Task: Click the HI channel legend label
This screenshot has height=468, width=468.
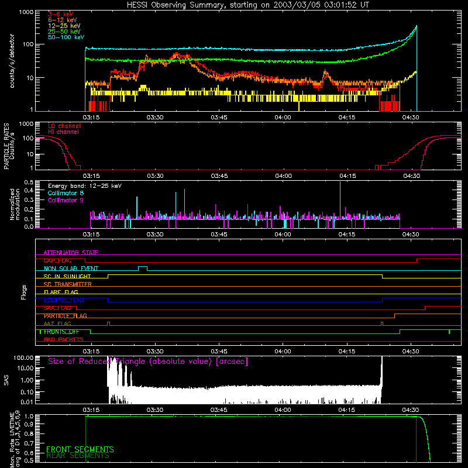Action: (x=63, y=132)
